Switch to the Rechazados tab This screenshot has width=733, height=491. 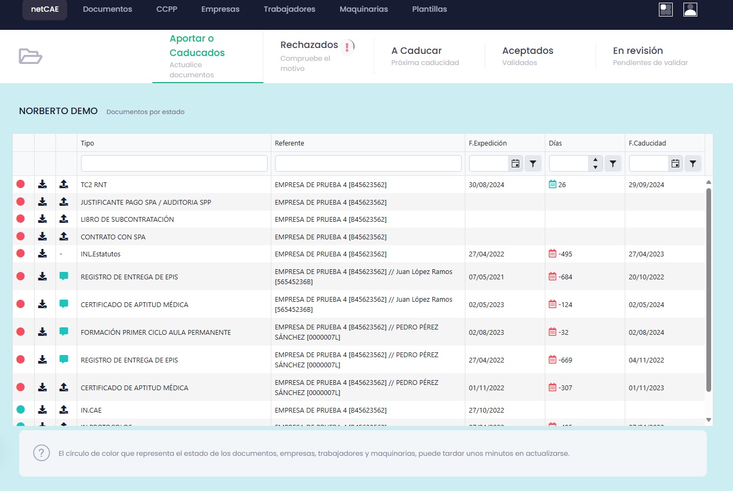(x=309, y=45)
